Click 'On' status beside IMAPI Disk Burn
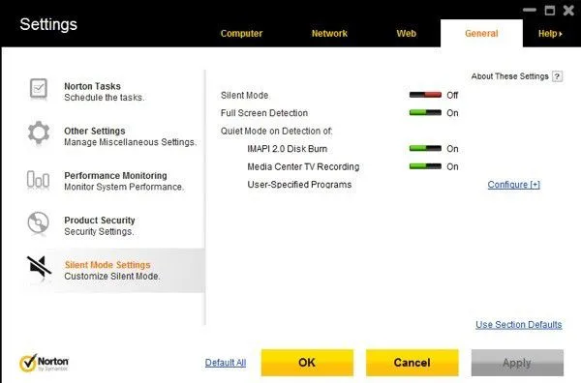 [x=452, y=149]
